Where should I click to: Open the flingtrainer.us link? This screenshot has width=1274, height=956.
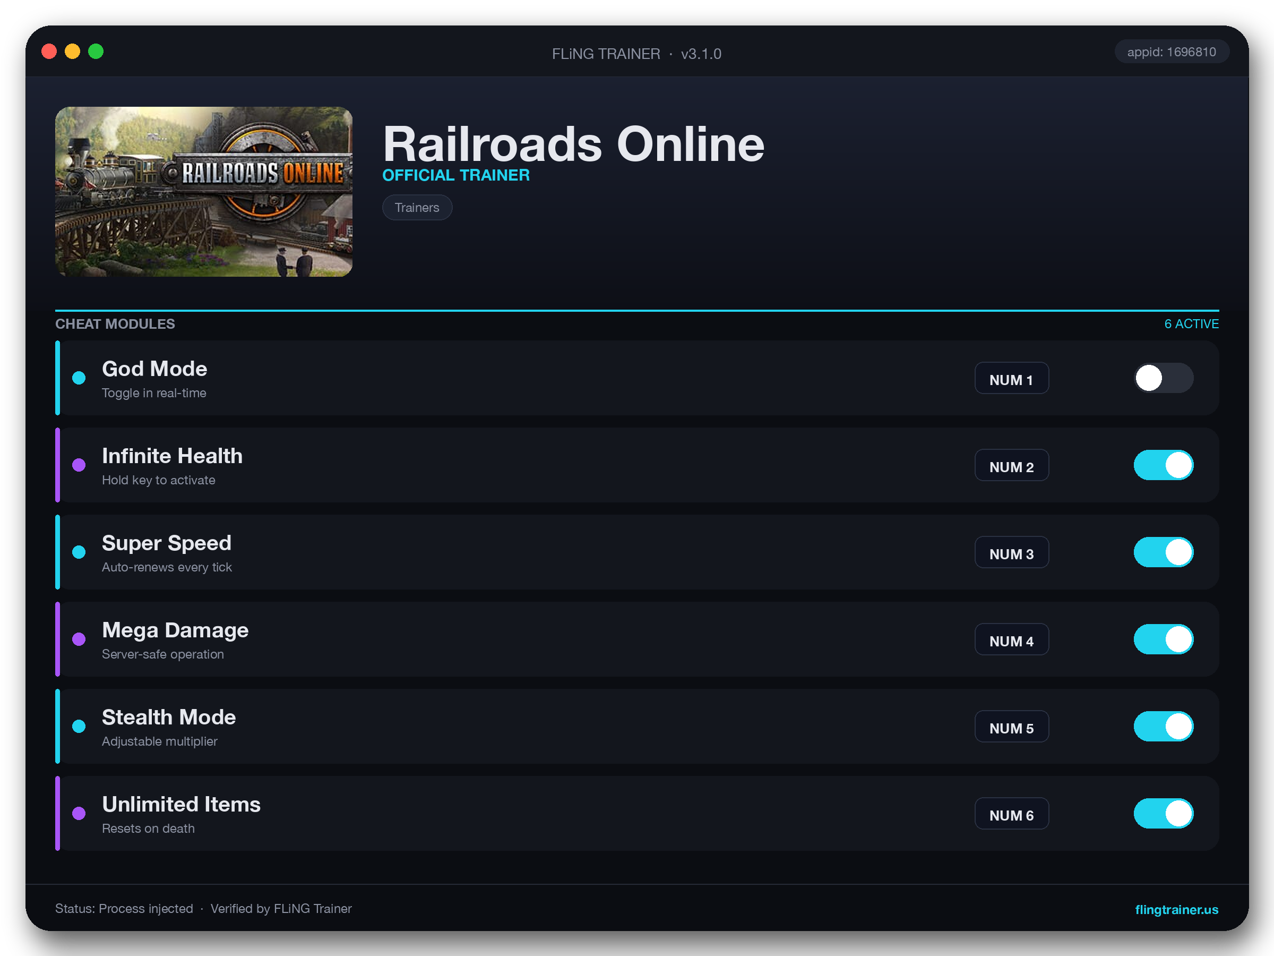[1176, 909]
